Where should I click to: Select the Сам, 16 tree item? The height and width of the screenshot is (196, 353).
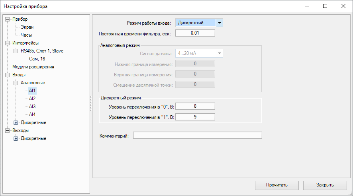click(37, 59)
